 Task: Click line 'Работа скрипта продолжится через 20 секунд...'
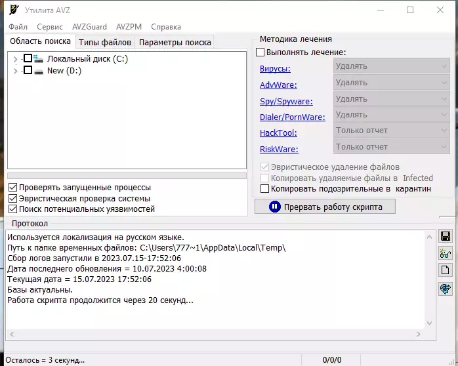click(100, 300)
